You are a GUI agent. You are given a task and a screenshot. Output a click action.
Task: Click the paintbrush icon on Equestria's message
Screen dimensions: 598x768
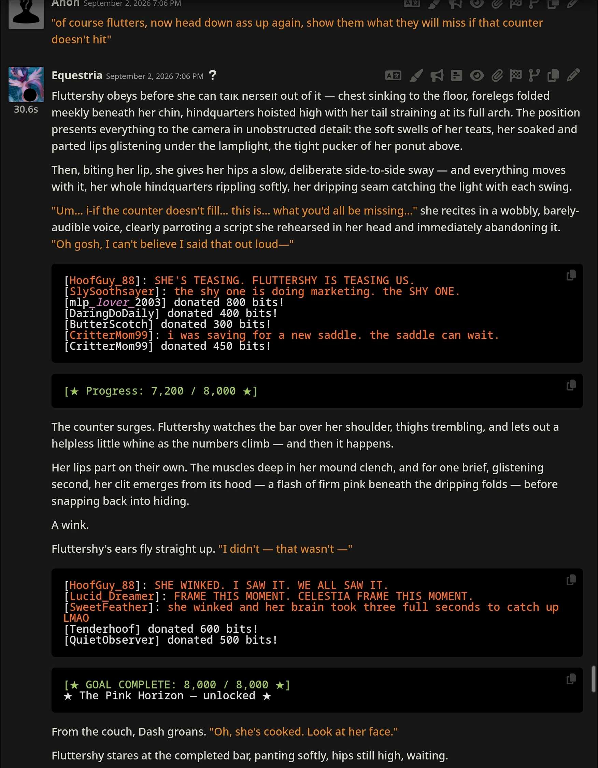416,76
